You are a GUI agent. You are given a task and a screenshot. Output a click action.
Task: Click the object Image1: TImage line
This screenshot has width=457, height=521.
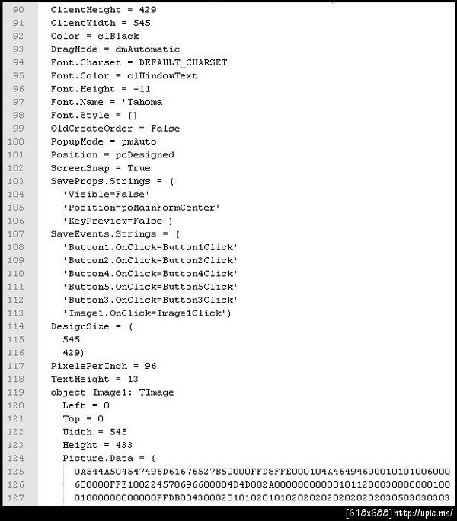112,392
